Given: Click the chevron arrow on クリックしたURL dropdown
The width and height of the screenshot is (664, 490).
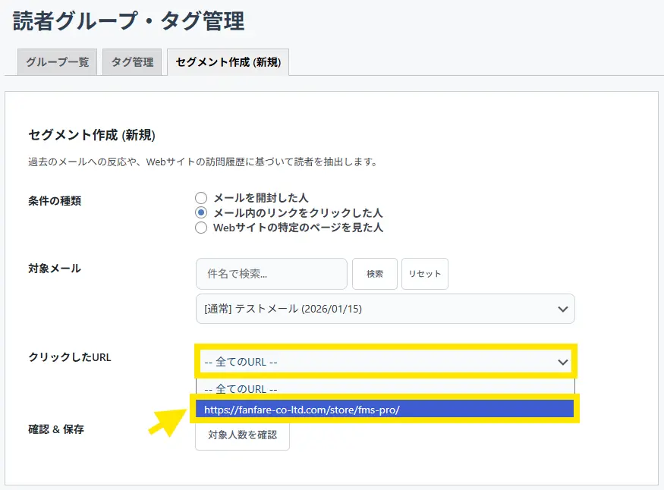Looking at the screenshot, I should point(562,362).
